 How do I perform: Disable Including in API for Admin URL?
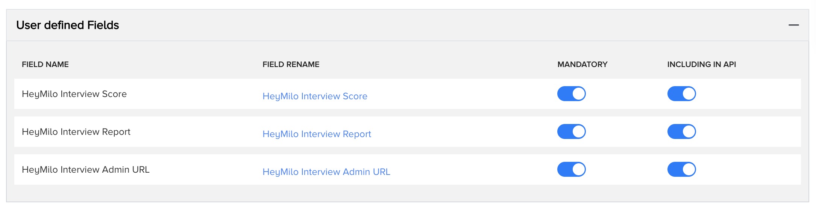click(681, 169)
